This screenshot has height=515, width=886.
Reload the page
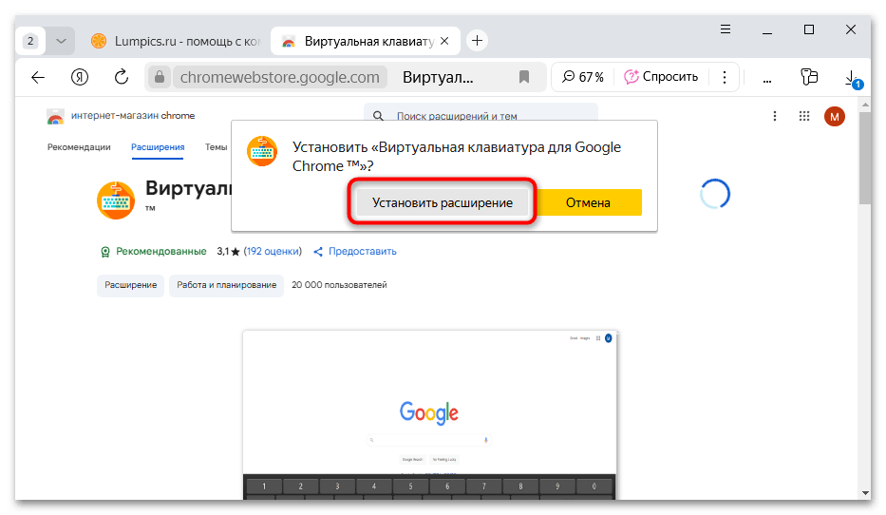(x=121, y=77)
